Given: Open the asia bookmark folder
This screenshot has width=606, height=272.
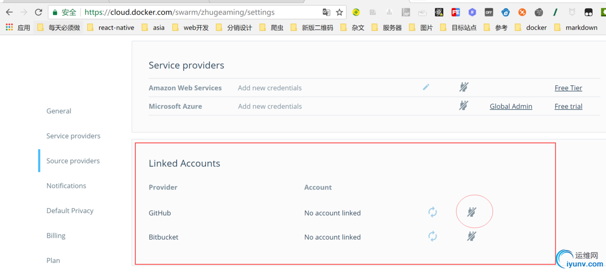Looking at the screenshot, I should pyautogui.click(x=153, y=27).
